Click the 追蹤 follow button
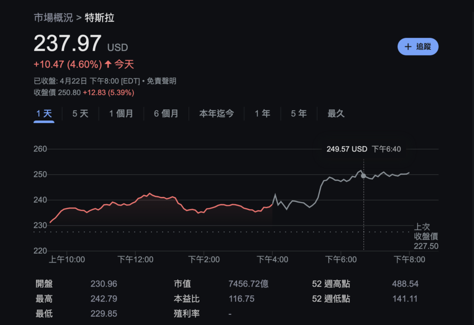 tap(418, 47)
